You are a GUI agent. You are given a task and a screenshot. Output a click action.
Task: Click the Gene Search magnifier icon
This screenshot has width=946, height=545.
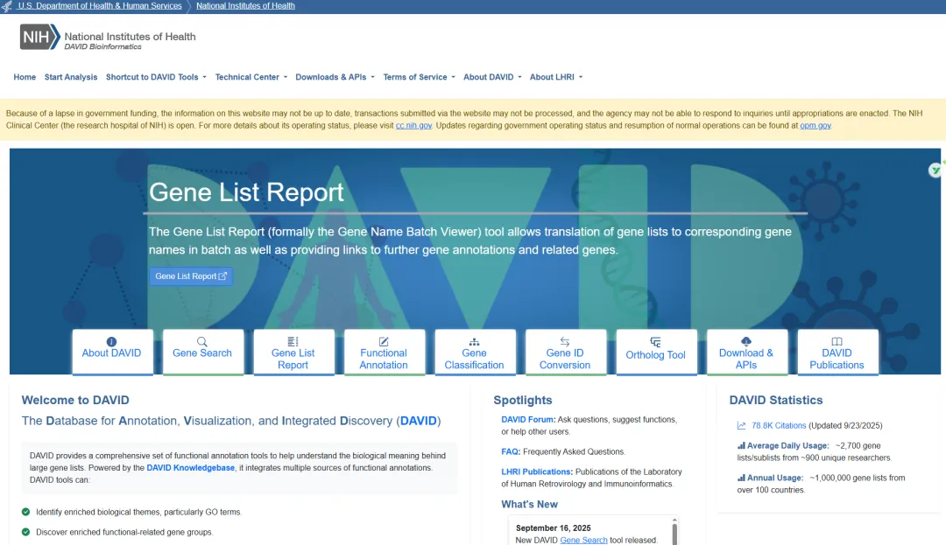click(x=202, y=341)
